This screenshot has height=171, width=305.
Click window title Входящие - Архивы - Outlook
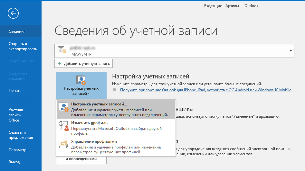point(231,6)
